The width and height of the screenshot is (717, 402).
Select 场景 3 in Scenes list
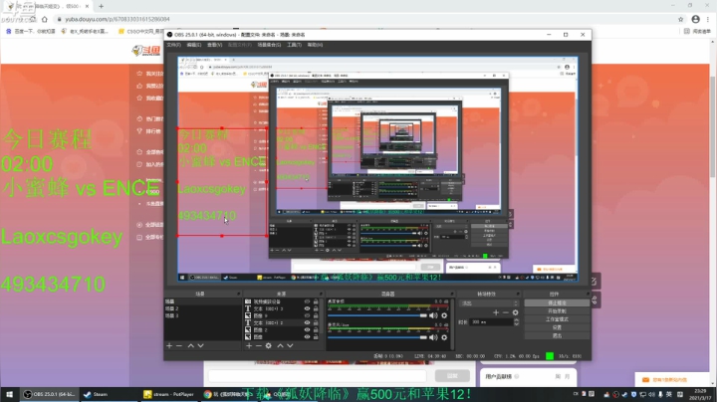(x=202, y=315)
